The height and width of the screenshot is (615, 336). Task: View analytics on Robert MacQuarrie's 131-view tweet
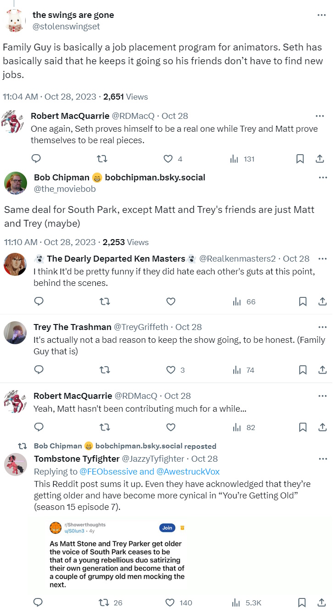pyautogui.click(x=234, y=159)
